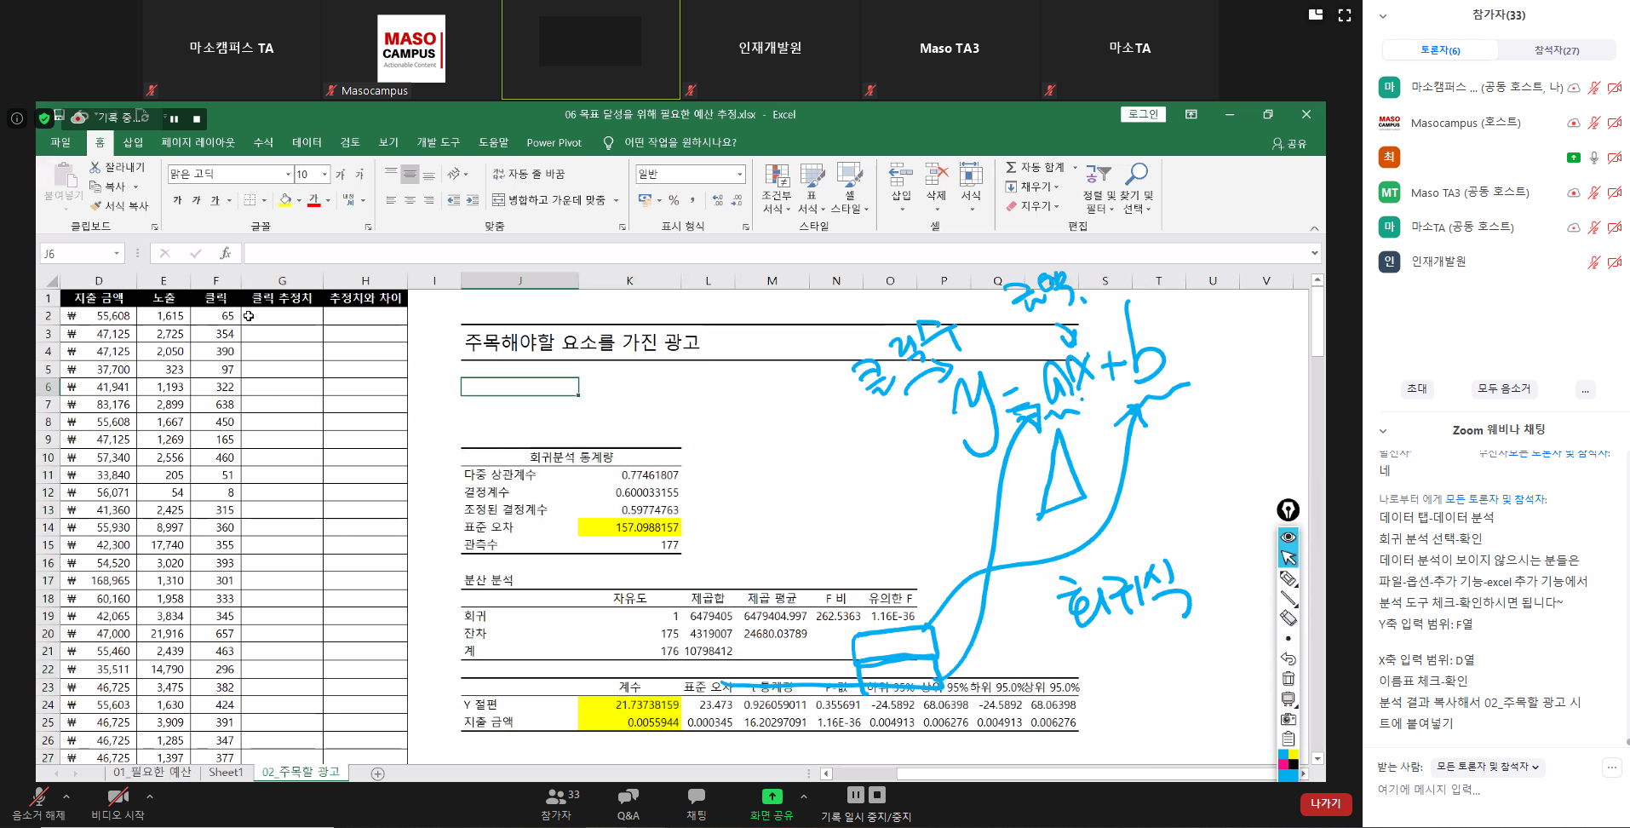Select the eraser tool in the annotation toolbar

pyautogui.click(x=1289, y=618)
